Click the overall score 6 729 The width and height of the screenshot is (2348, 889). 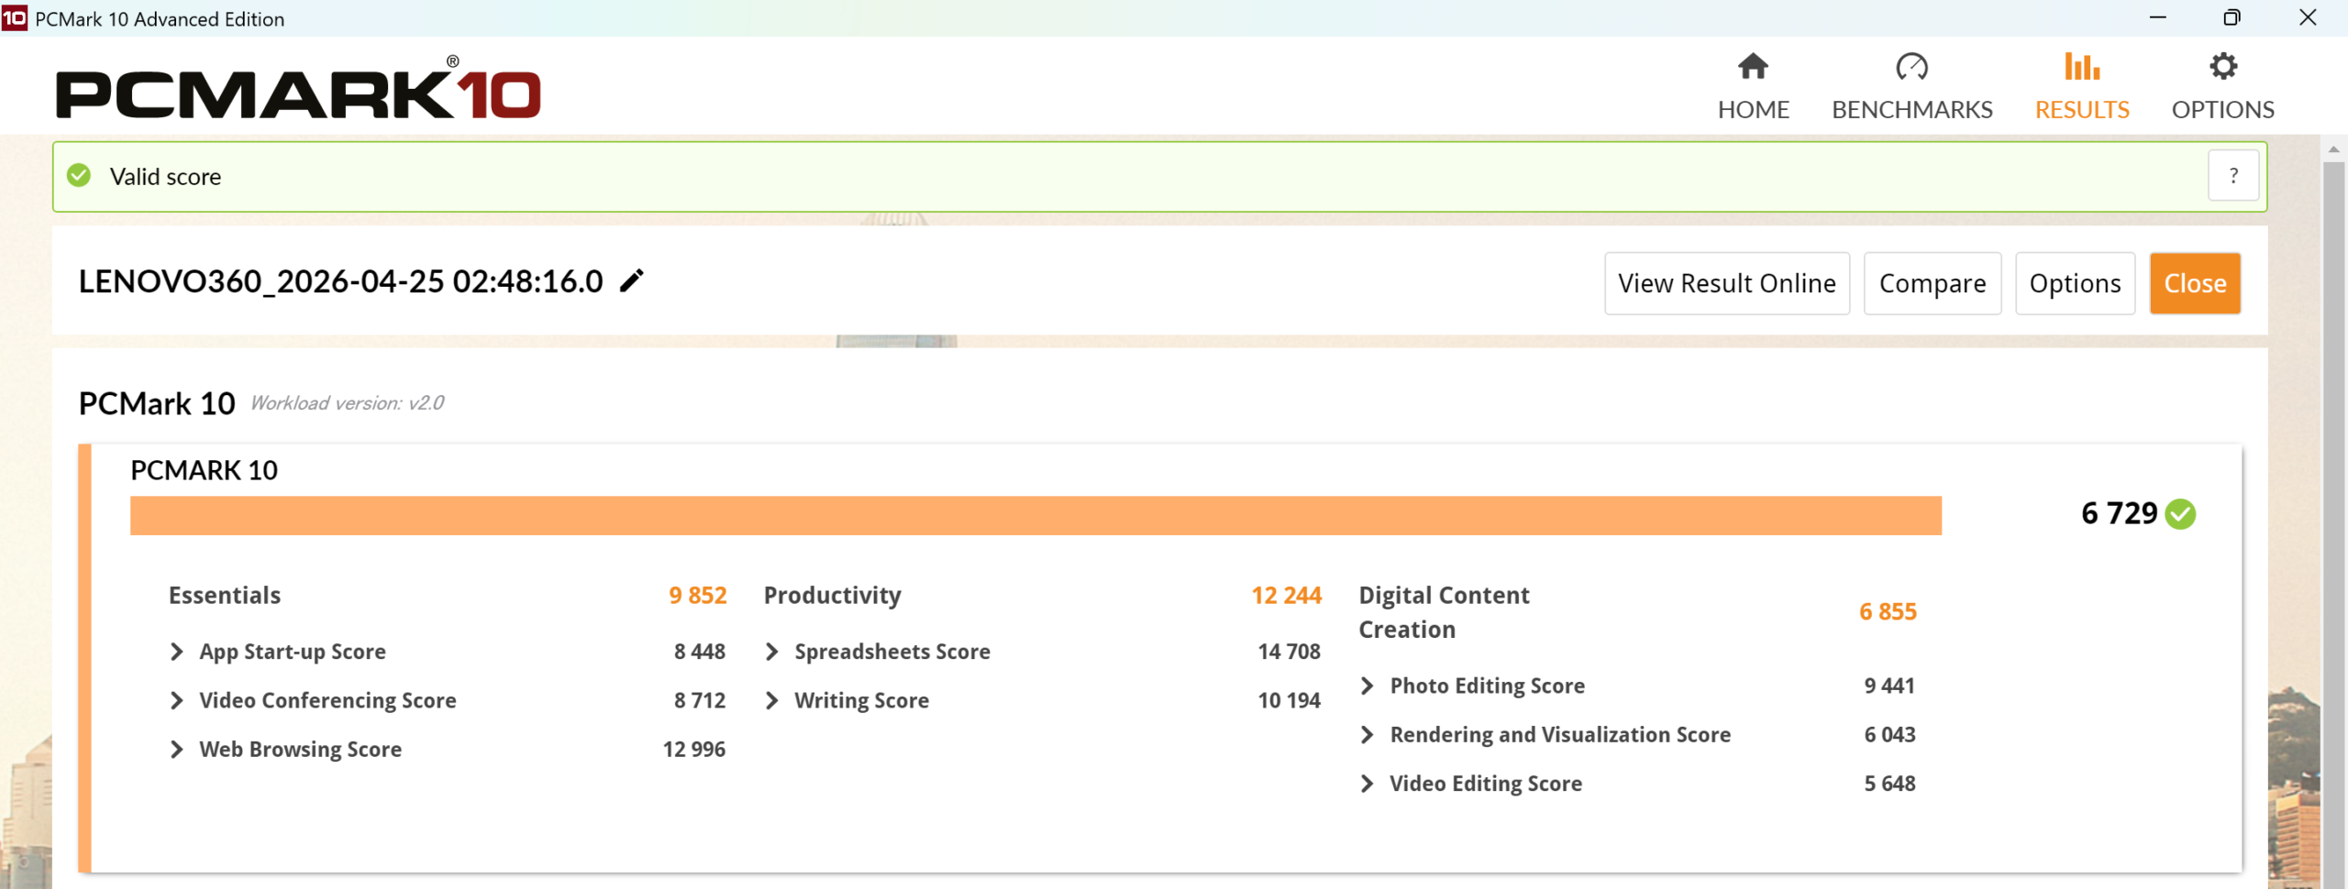(x=2119, y=513)
